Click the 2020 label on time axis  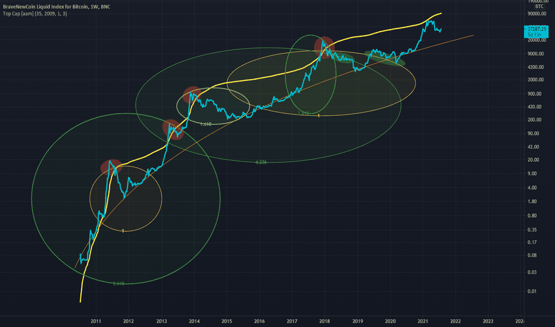click(x=391, y=321)
